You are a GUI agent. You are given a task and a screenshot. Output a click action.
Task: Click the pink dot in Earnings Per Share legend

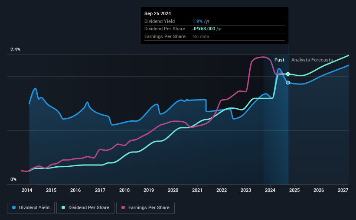click(x=123, y=207)
